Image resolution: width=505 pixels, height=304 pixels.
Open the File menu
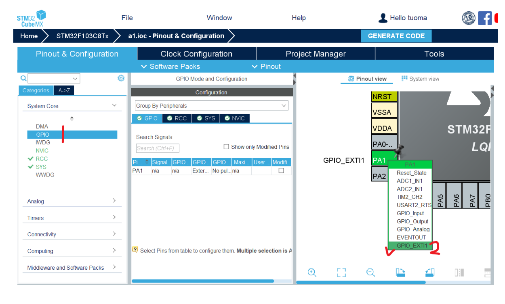(127, 18)
